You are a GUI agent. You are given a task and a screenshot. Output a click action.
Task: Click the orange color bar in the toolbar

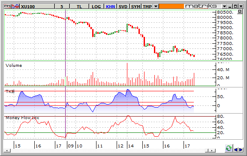pos(172,6)
